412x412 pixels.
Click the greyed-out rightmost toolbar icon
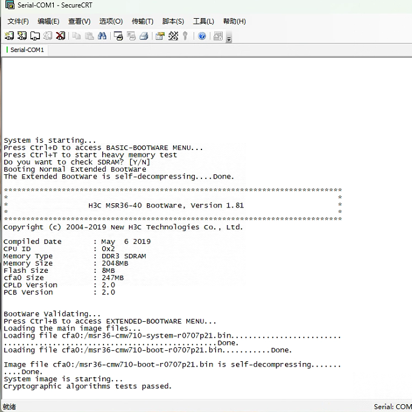tap(218, 36)
